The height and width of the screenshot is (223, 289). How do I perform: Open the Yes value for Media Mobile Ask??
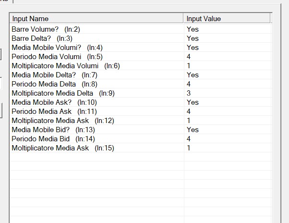[193, 102]
